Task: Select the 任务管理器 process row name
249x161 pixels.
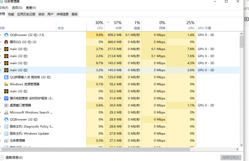Action: [17, 141]
